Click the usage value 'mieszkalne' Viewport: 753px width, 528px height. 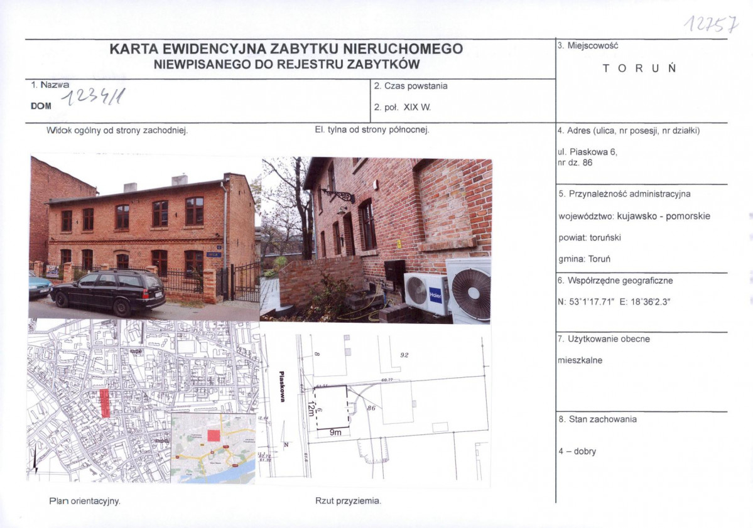(580, 360)
